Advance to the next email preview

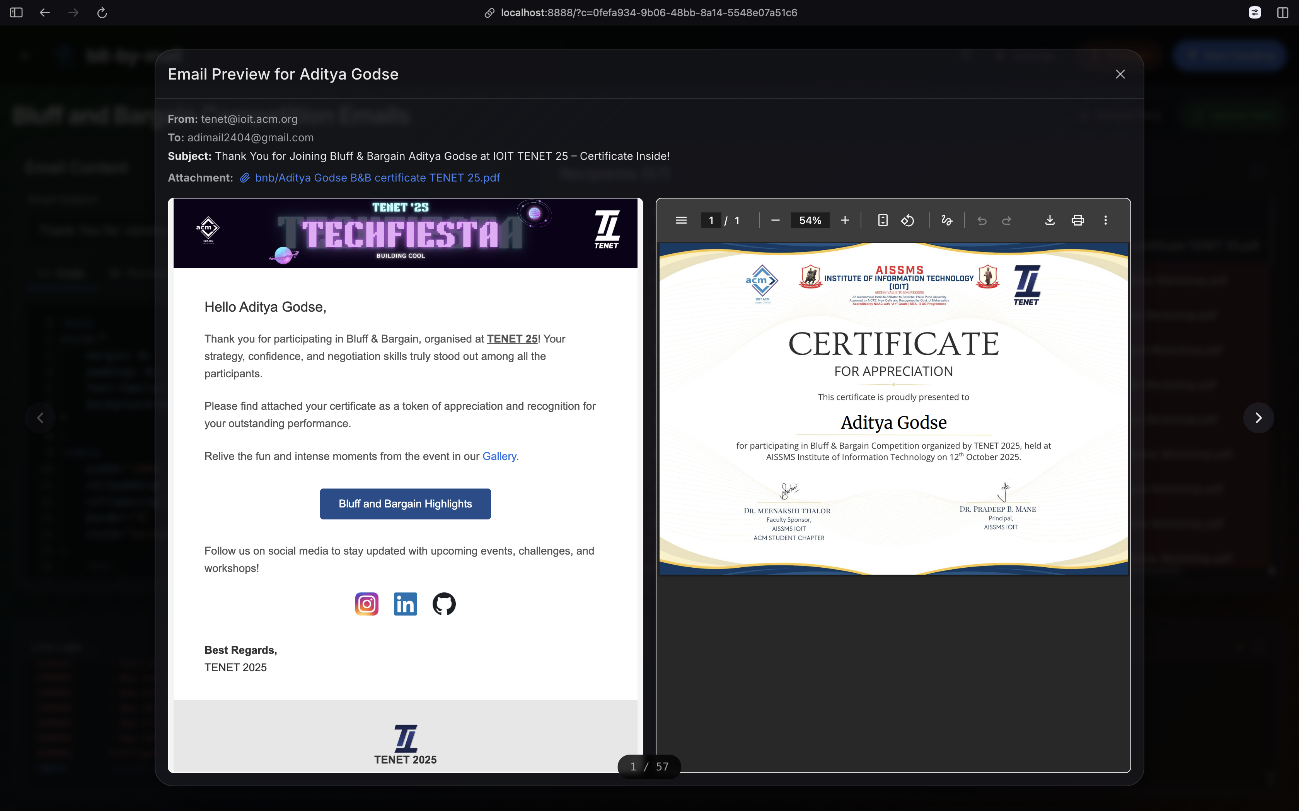click(x=1259, y=417)
